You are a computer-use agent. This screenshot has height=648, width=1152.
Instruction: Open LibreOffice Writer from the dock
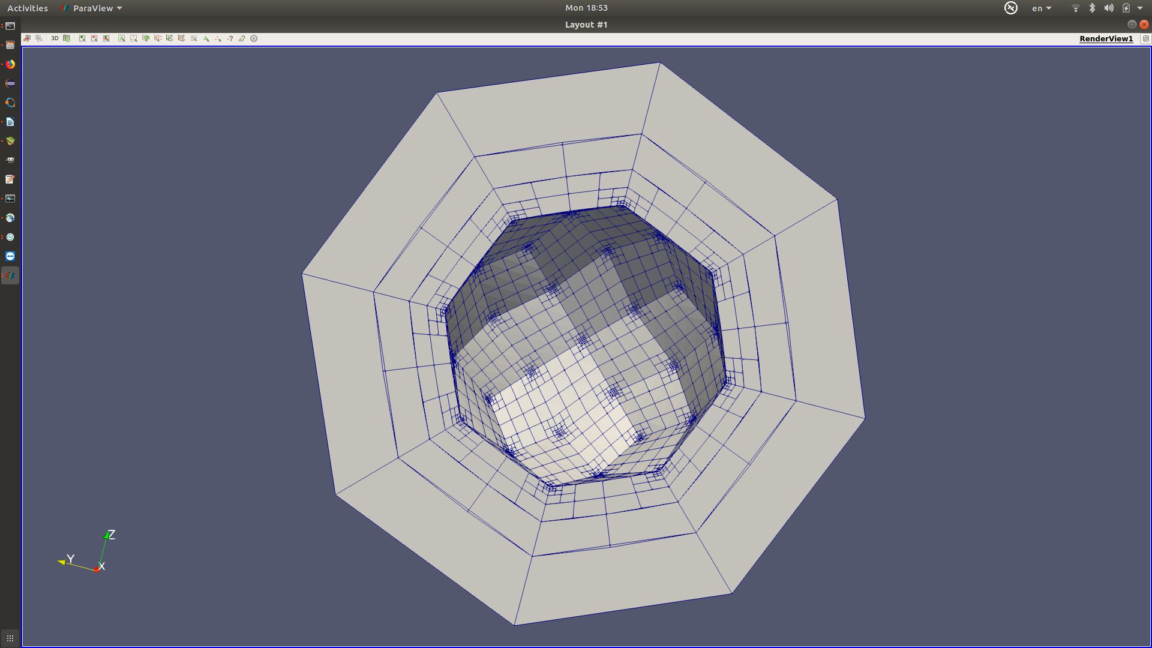[x=10, y=122]
